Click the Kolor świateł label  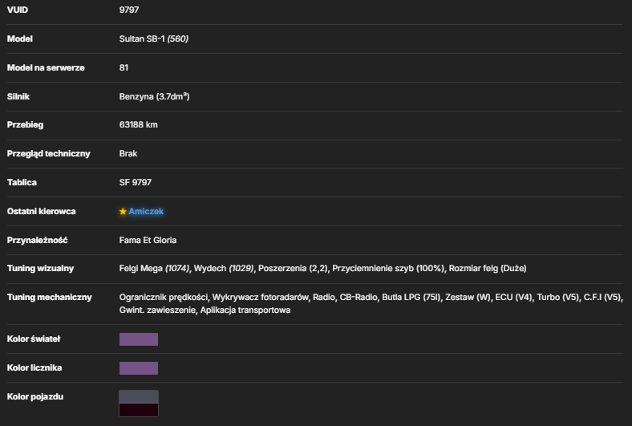point(34,339)
